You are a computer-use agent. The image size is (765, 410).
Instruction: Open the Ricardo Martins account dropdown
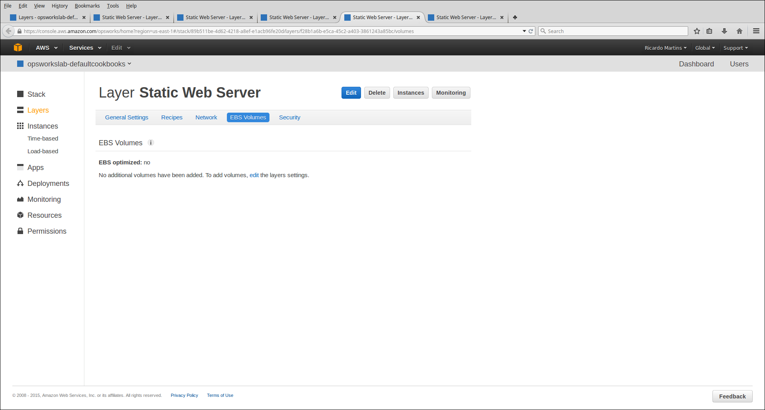665,48
